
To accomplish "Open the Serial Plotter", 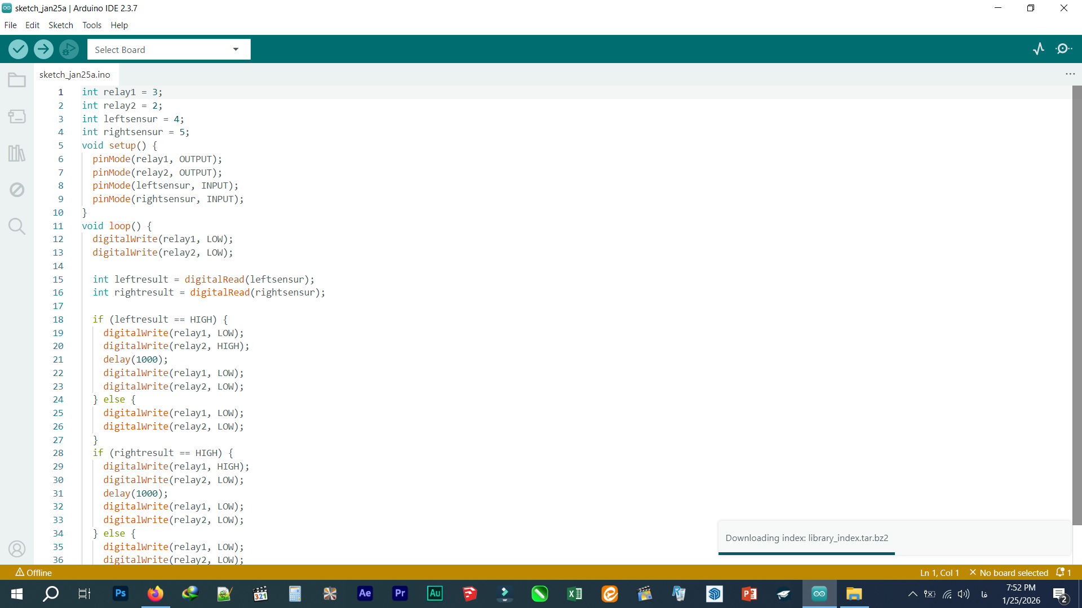I will [1039, 50].
